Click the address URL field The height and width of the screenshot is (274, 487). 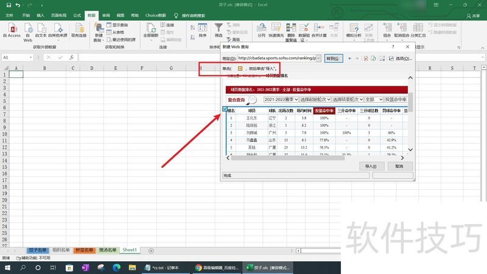click(277, 58)
